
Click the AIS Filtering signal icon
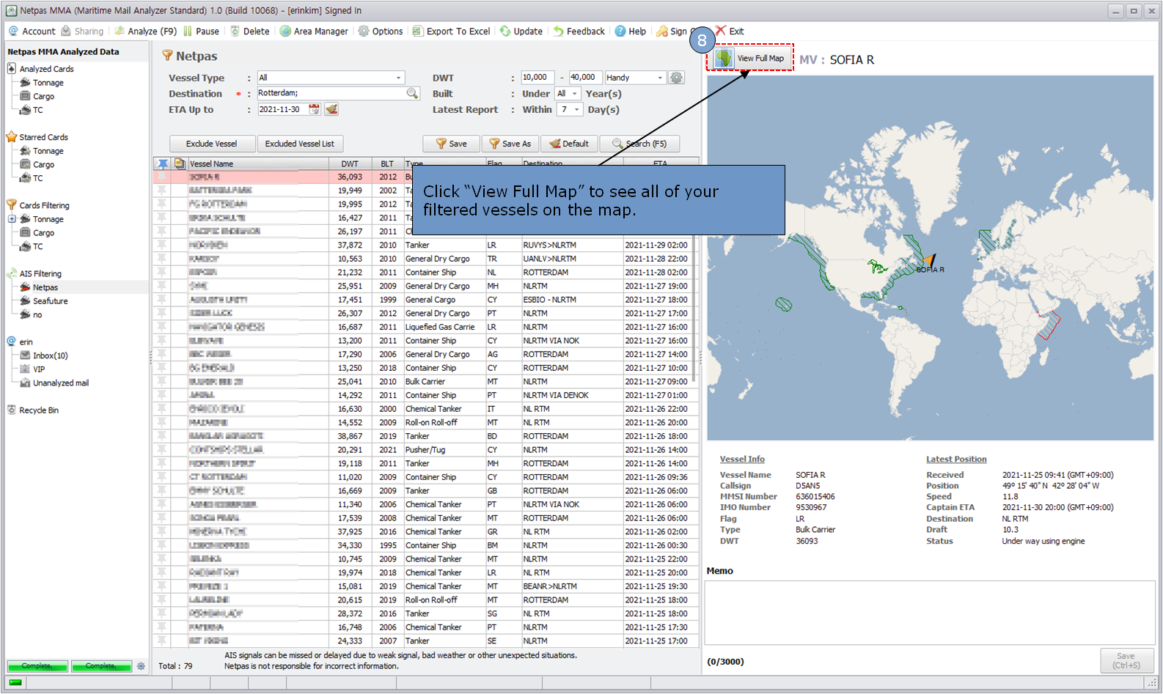12,273
